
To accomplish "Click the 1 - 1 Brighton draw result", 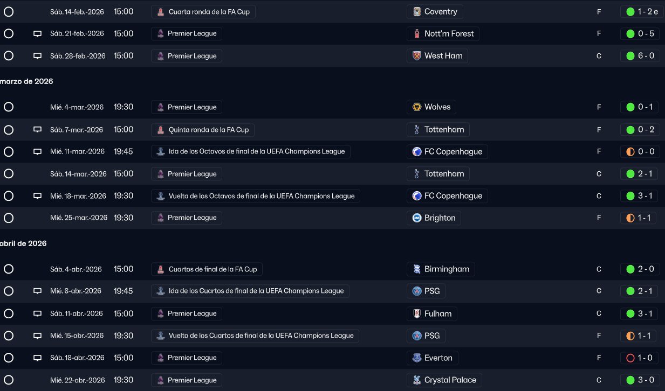I will tap(638, 218).
